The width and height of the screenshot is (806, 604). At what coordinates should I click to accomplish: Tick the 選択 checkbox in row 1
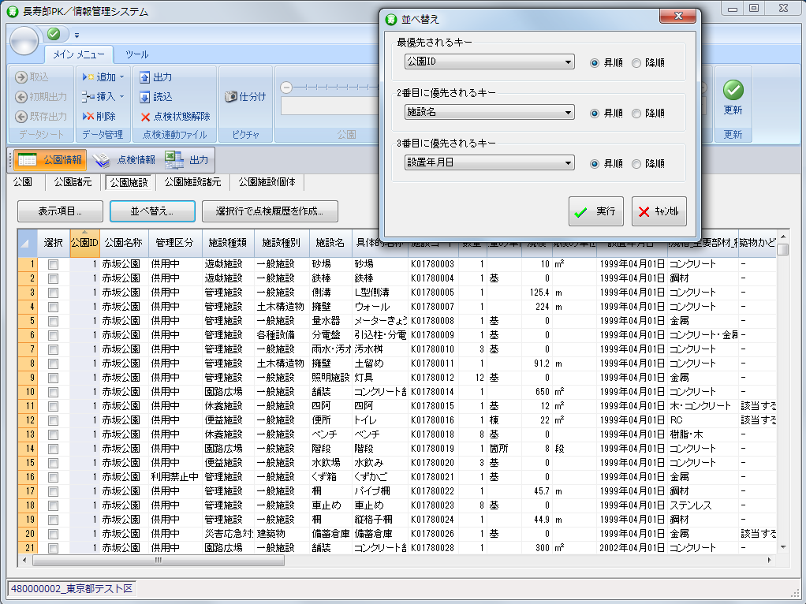tap(53, 264)
